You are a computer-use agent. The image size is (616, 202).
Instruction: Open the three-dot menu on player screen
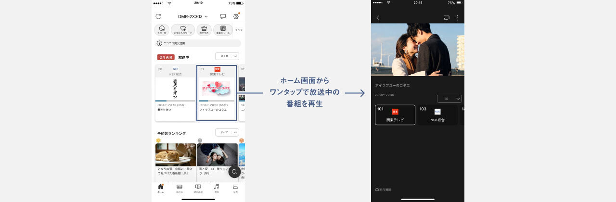457,18
